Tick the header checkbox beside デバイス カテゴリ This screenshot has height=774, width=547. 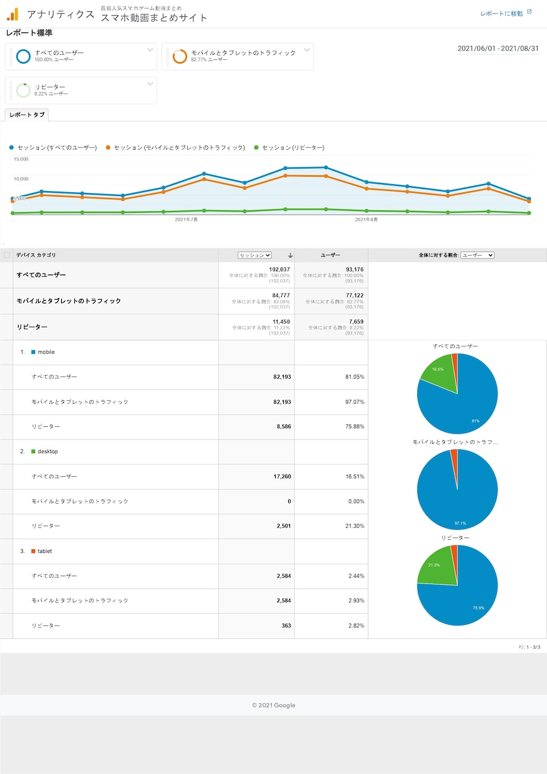tap(7, 255)
